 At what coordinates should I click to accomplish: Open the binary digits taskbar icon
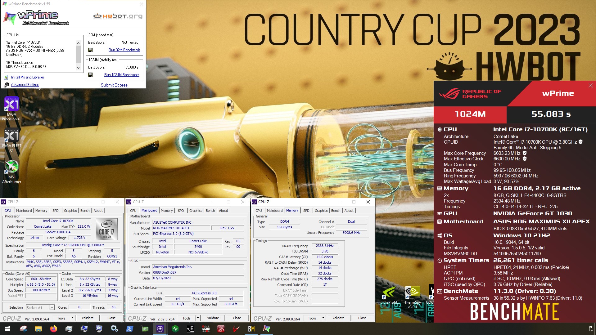tap(205, 329)
